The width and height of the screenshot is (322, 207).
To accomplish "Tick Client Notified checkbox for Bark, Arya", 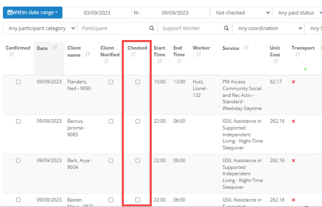I will pos(111,161).
